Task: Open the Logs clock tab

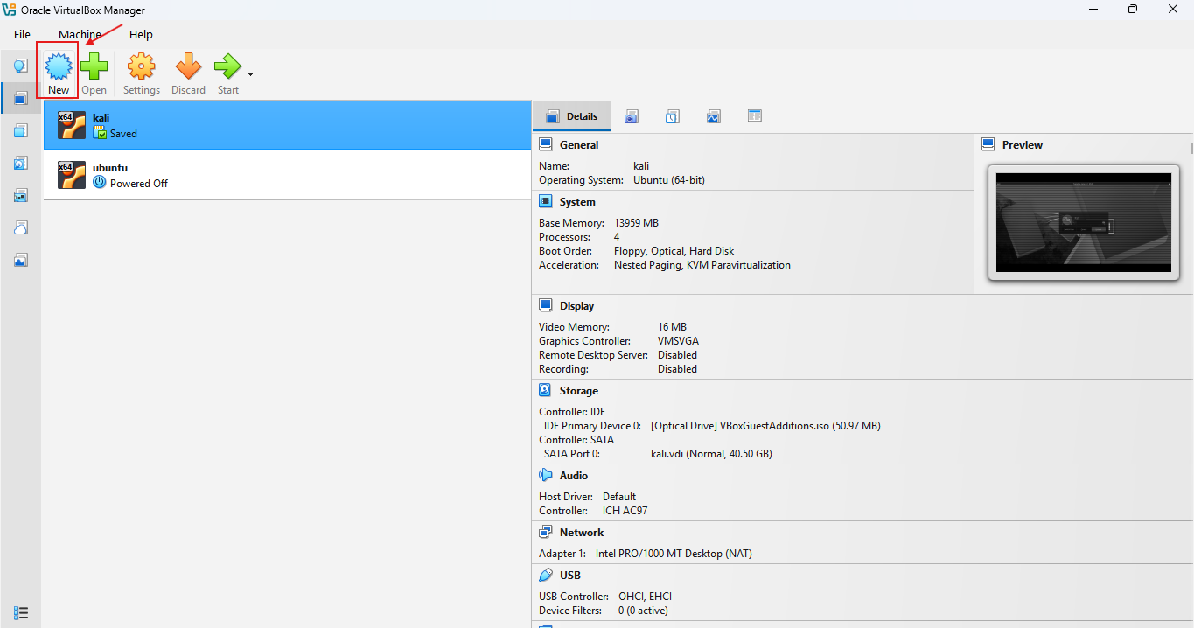Action: point(672,116)
